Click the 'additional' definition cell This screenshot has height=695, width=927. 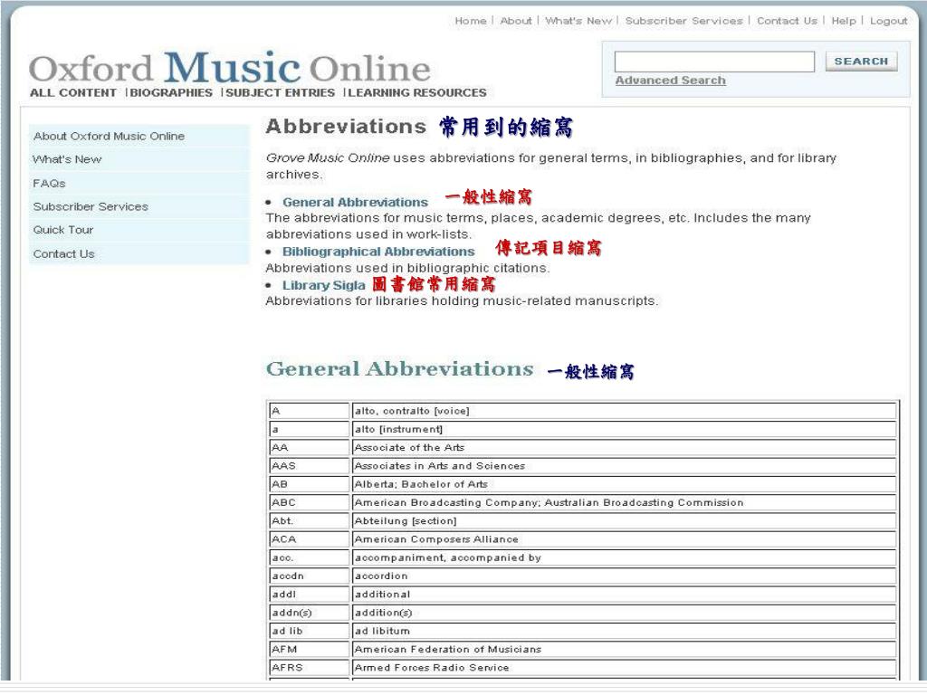[624, 594]
